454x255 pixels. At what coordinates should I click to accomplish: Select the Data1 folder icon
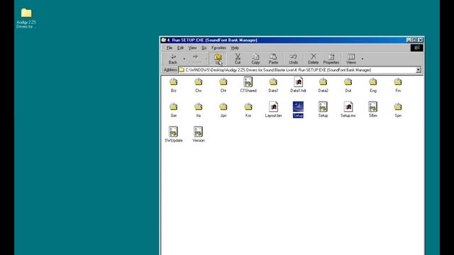click(x=273, y=82)
